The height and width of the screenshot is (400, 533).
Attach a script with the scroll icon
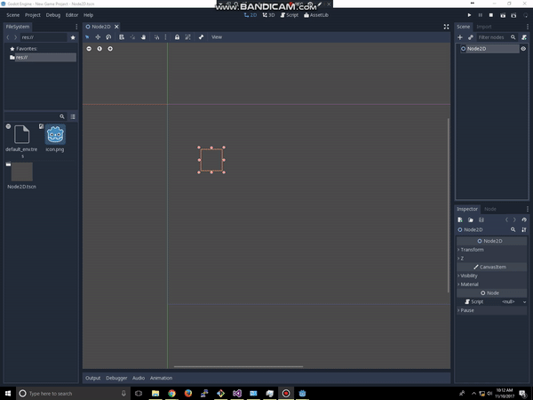click(524, 37)
